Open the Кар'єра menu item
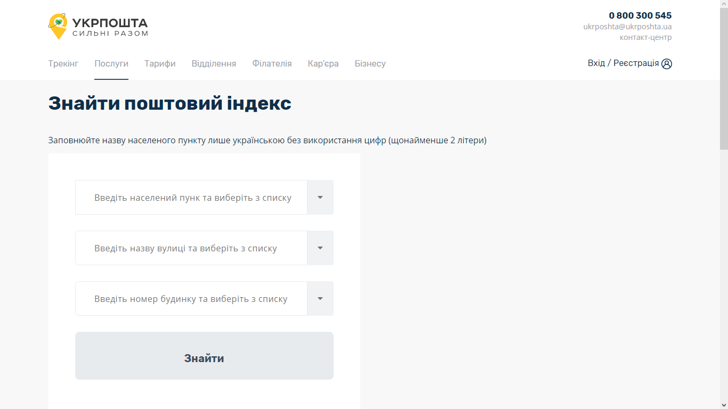The width and height of the screenshot is (728, 409). pyautogui.click(x=323, y=63)
